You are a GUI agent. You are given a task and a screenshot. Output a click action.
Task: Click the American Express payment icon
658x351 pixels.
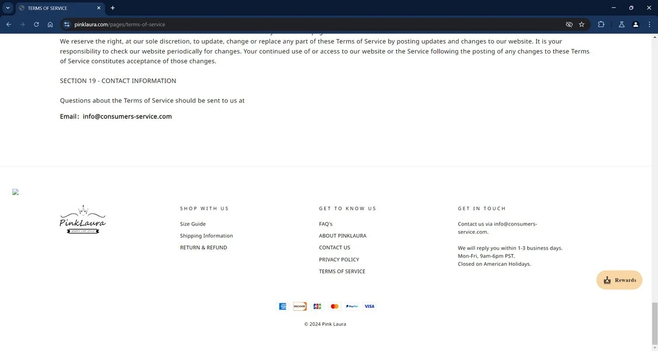coord(283,307)
